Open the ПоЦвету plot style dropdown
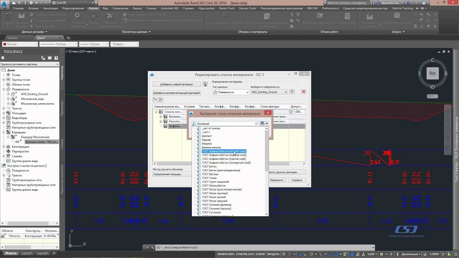459x258 pixels. [x=125, y=44]
